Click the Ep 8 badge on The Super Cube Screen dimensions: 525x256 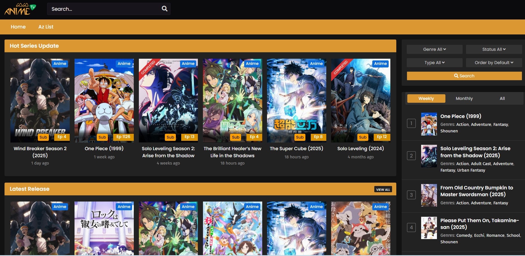coord(318,137)
